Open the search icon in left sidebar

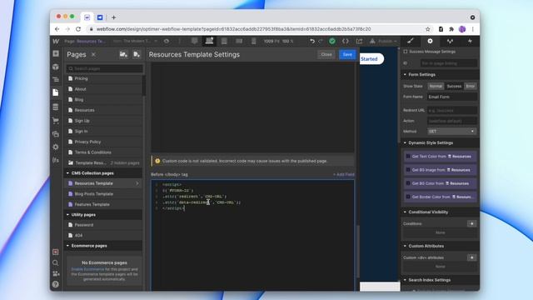pyautogui.click(x=56, y=262)
